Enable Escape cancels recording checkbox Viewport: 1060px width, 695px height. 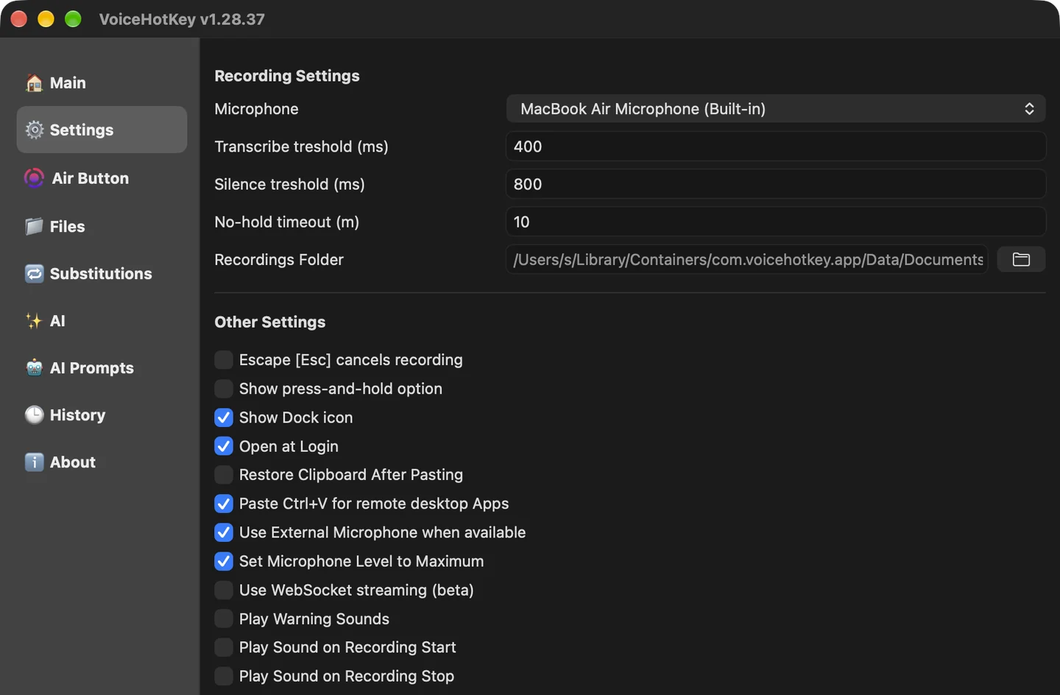click(224, 359)
